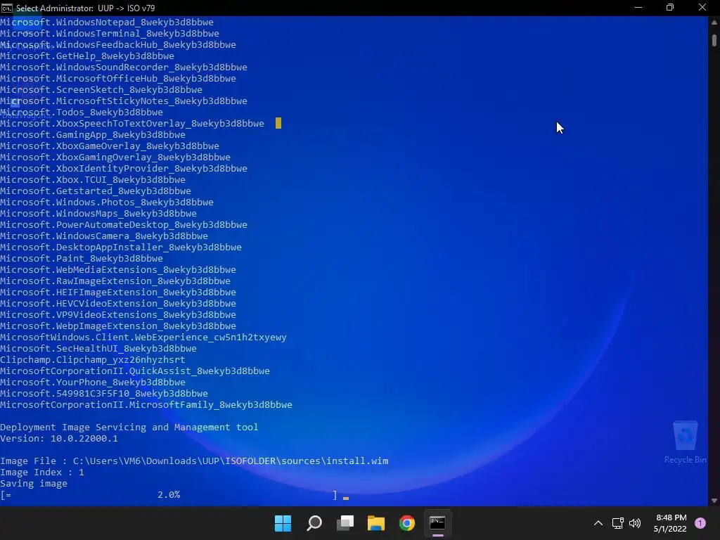
Task: Open network status tray icon
Action: click(x=617, y=523)
